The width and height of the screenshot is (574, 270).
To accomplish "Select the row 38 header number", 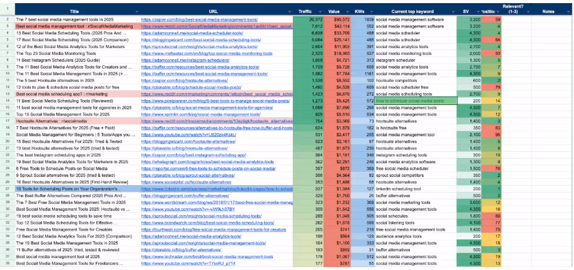I will 8,263.
